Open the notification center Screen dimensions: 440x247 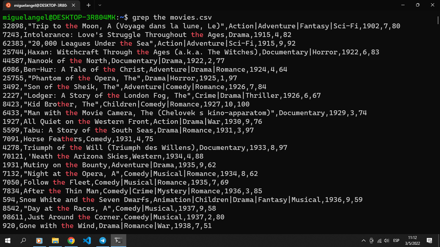coord(430,240)
